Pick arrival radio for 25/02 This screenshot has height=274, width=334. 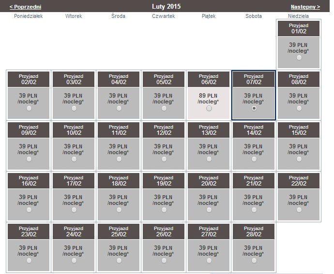pyautogui.click(x=119, y=260)
